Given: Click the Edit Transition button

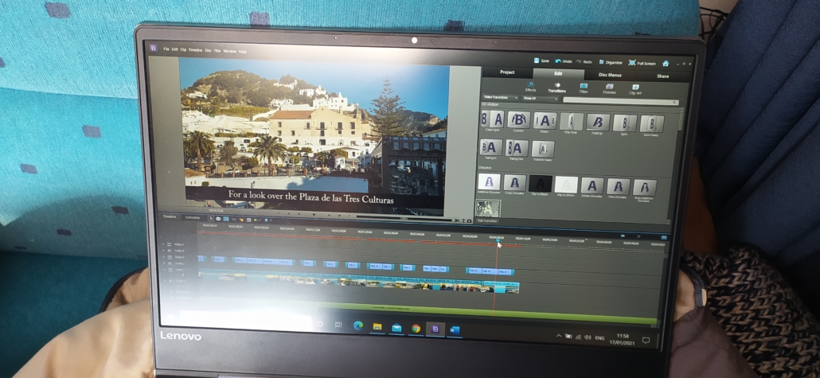Looking at the screenshot, I should [x=487, y=220].
